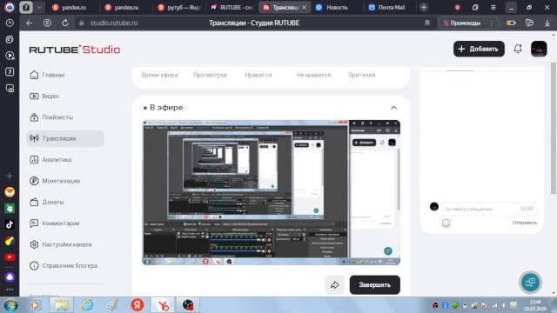Open browser downloads
This screenshot has height=313, width=557.
point(547,23)
